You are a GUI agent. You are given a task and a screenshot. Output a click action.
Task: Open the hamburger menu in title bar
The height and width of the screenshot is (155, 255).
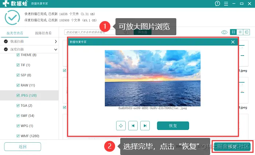[x=226, y=4]
